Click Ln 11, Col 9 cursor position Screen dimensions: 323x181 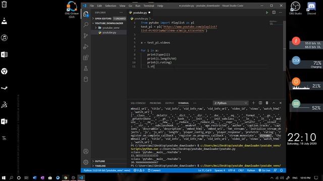click(x=204, y=170)
